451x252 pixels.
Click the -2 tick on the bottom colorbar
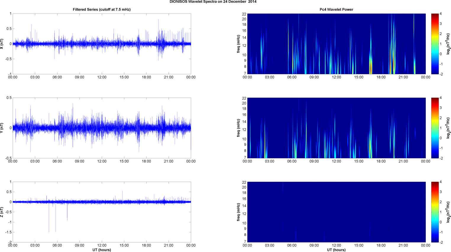coord(441,242)
